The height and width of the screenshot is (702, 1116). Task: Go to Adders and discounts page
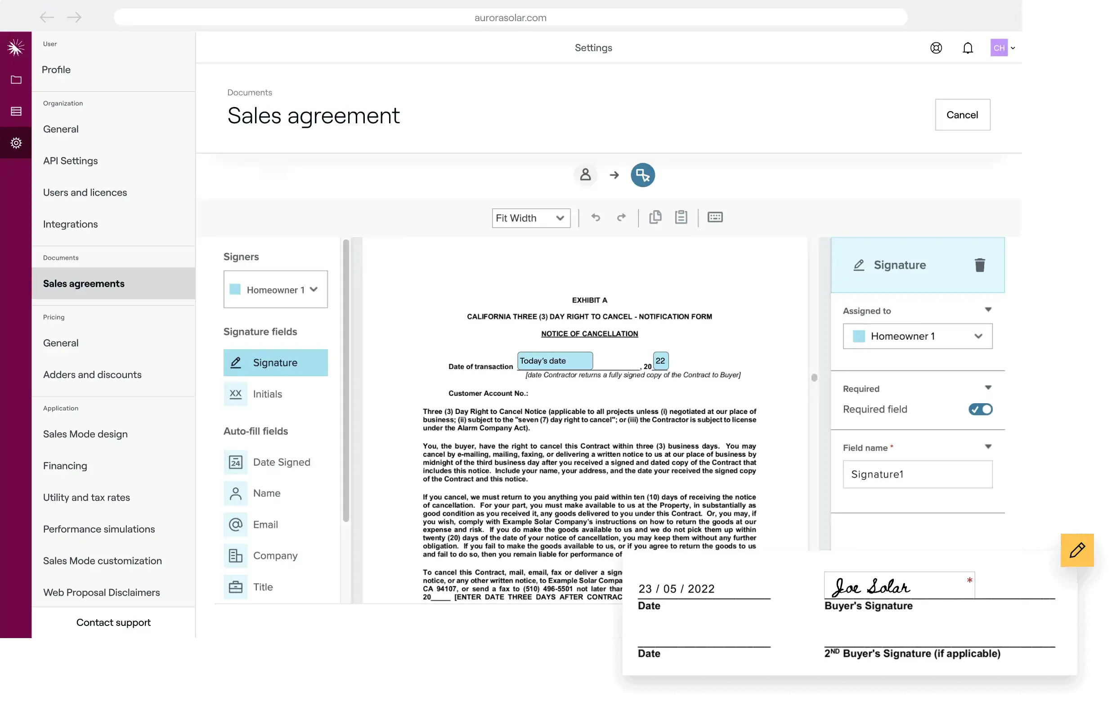coord(92,375)
